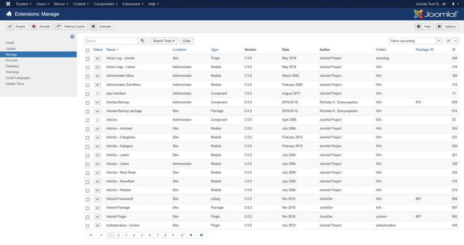
Task: Toggle status icon for Astroid Framework
Action: click(97, 199)
